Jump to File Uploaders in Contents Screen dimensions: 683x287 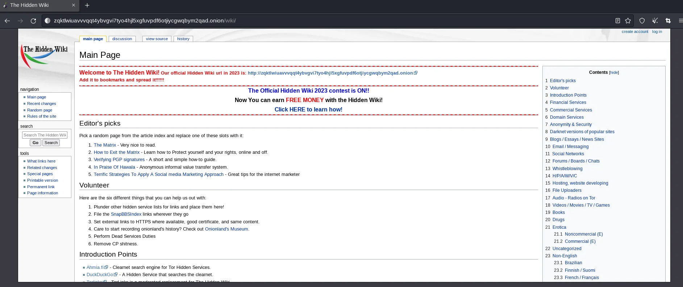[x=567, y=190]
